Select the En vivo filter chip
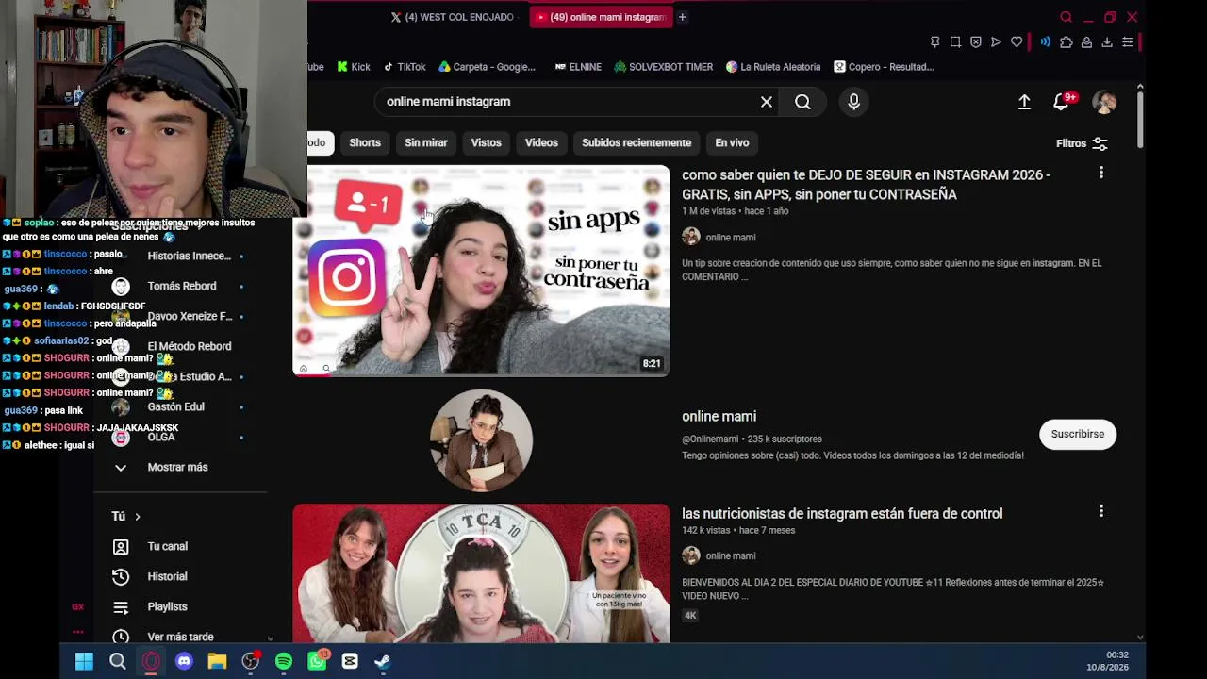 point(732,143)
